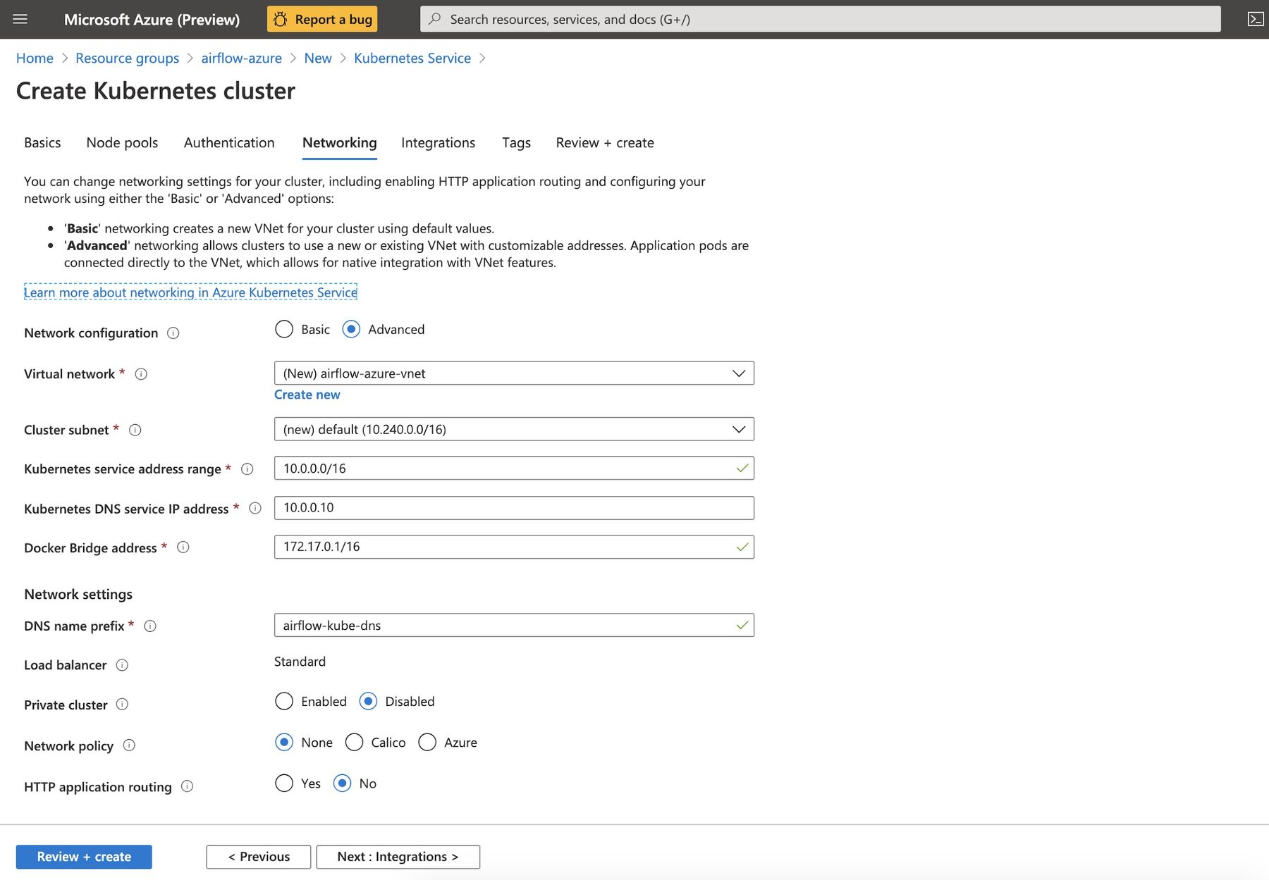
Task: Show info for HTTP application routing
Action: point(187,786)
